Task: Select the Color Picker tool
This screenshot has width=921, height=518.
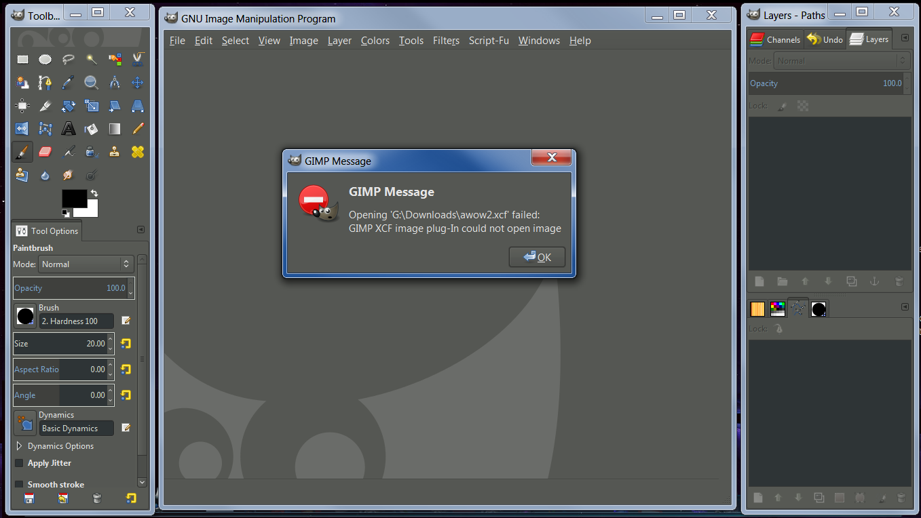Action: 68,82
